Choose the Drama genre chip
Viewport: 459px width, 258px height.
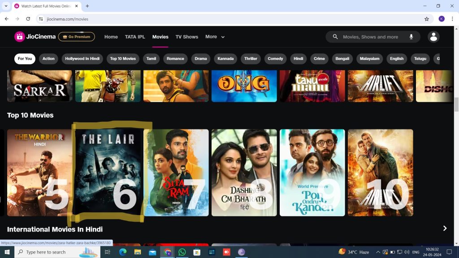coord(201,59)
